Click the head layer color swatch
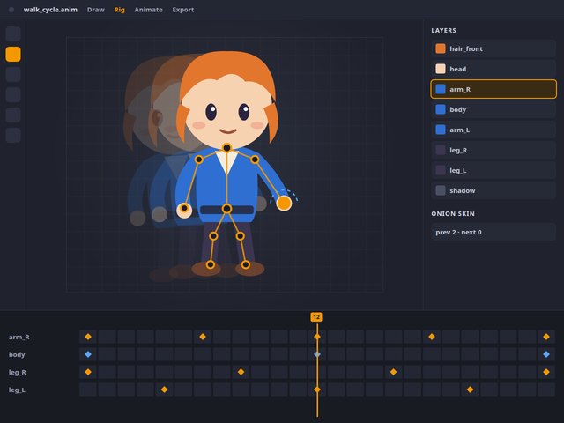The image size is (564, 423). pos(441,69)
